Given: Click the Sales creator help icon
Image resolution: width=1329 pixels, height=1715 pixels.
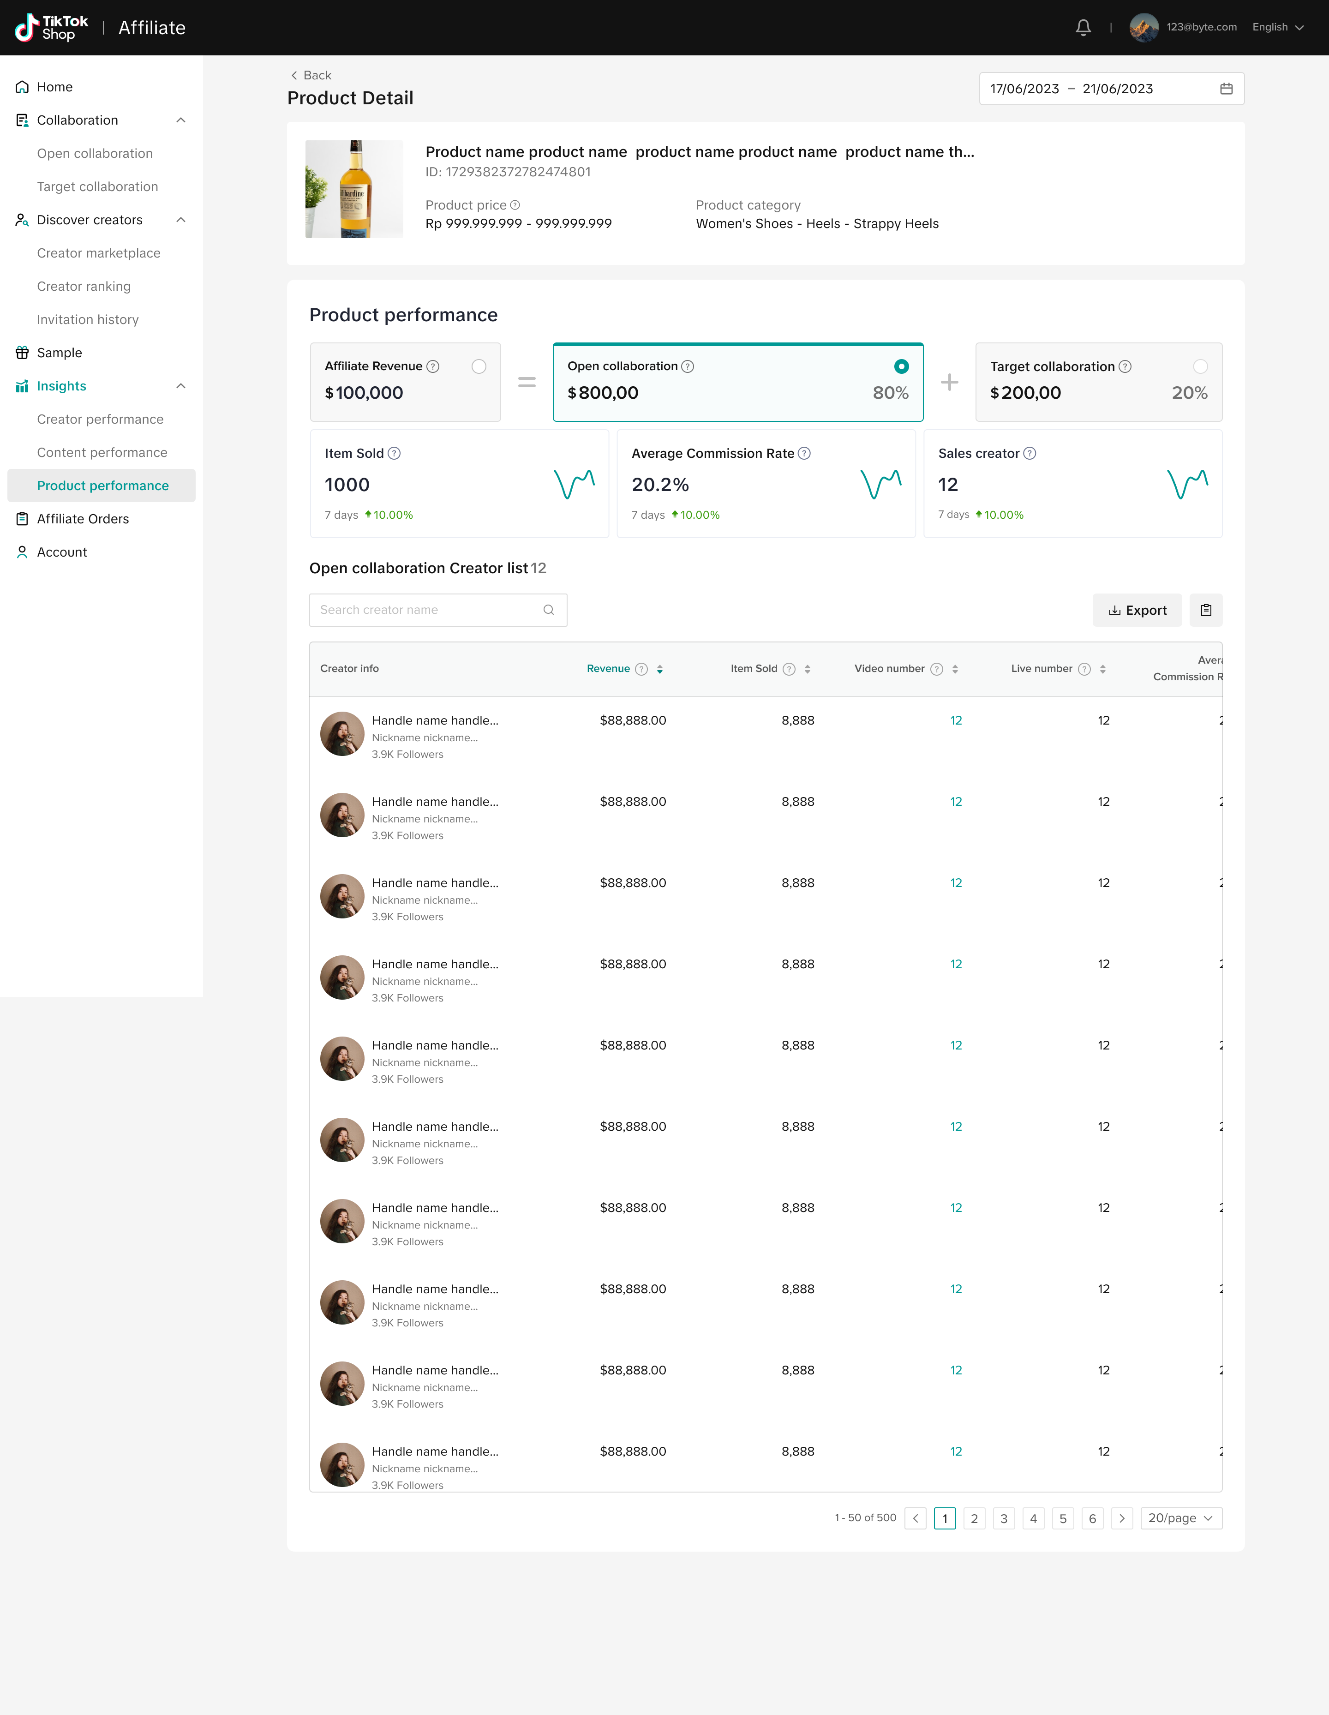Looking at the screenshot, I should tap(1030, 453).
